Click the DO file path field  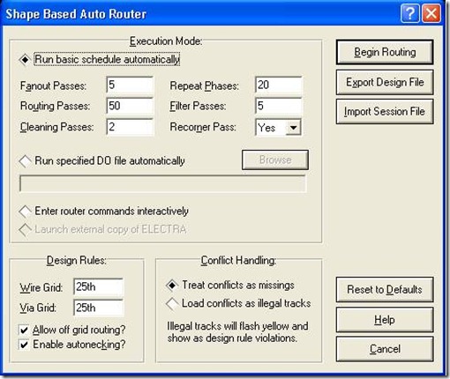(162, 183)
